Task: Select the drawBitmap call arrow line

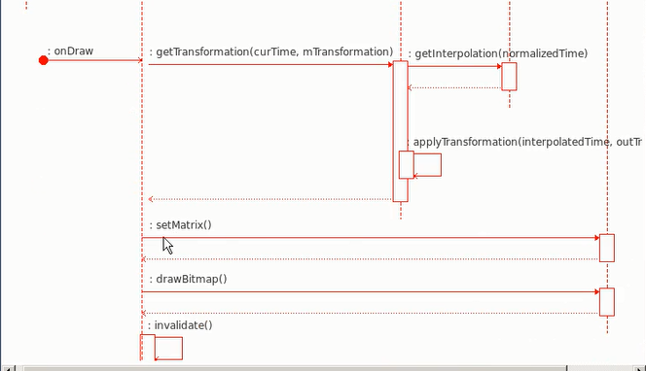Action: pos(371,291)
